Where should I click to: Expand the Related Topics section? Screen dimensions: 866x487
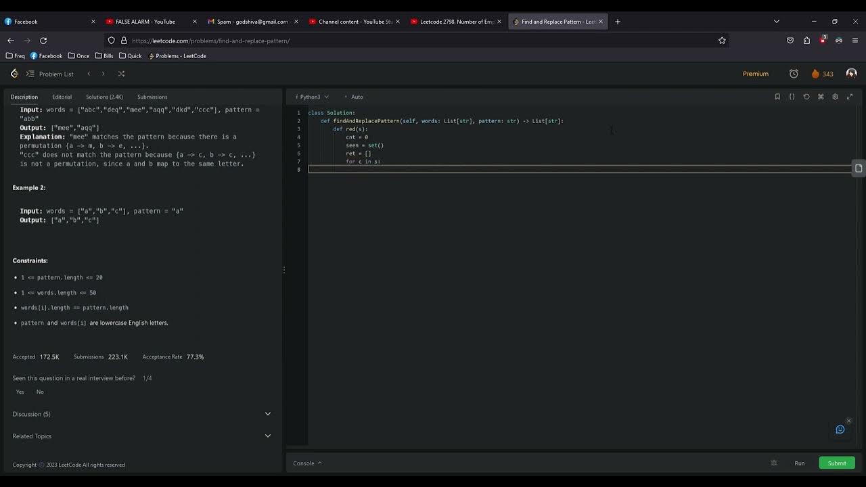[141, 436]
